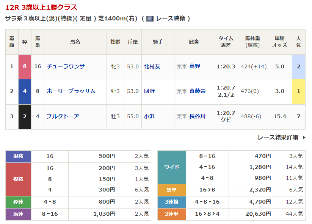Click the black frame 2 color cell
The image size is (312, 224).
click(25, 116)
